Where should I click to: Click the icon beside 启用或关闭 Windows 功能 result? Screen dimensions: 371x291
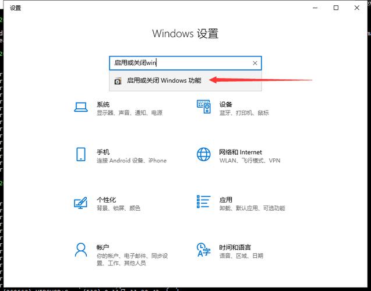[118, 81]
